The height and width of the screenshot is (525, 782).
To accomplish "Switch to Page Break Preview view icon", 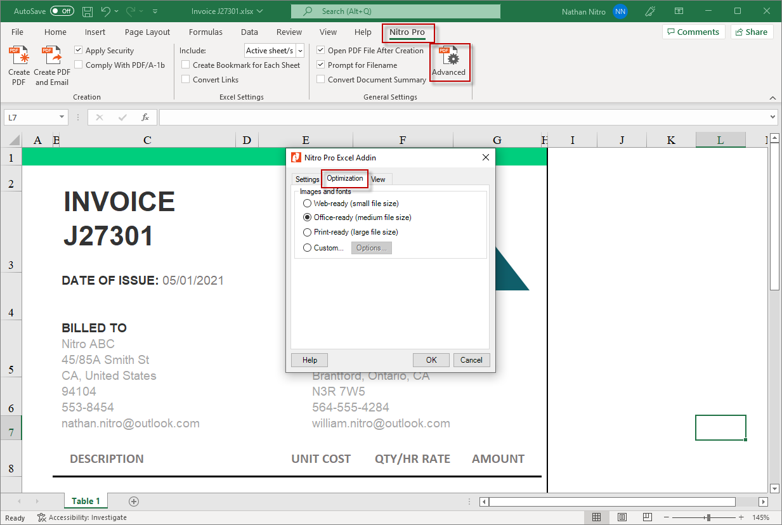I will point(648,517).
